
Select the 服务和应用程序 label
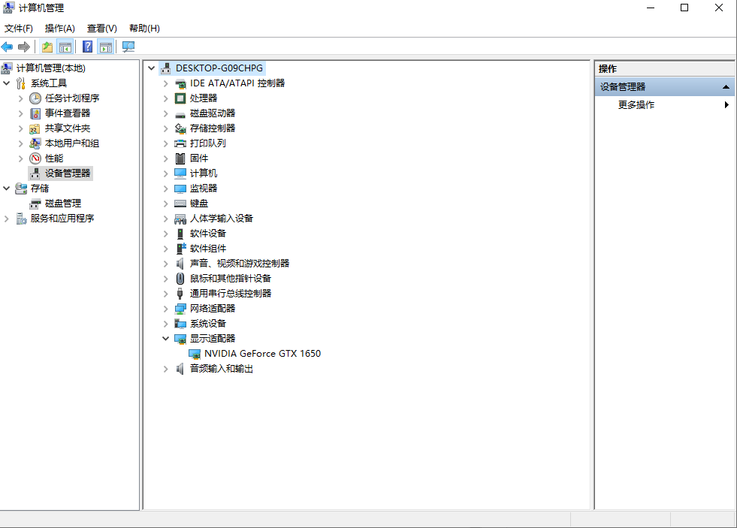tap(62, 219)
